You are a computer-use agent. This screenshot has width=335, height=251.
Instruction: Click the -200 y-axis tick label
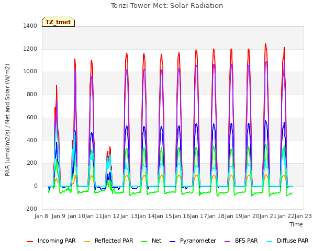31,209
